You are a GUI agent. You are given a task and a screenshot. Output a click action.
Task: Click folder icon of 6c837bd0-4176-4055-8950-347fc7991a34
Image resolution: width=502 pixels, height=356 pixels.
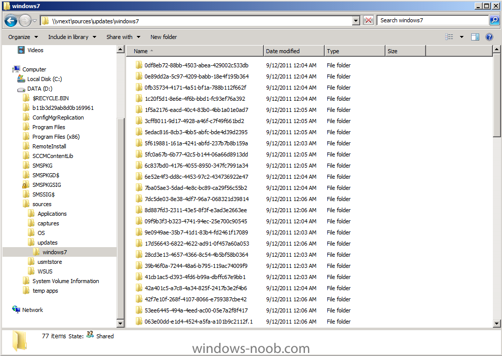139,165
